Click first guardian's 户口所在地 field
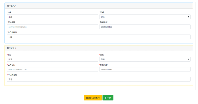 click(x=99, y=37)
